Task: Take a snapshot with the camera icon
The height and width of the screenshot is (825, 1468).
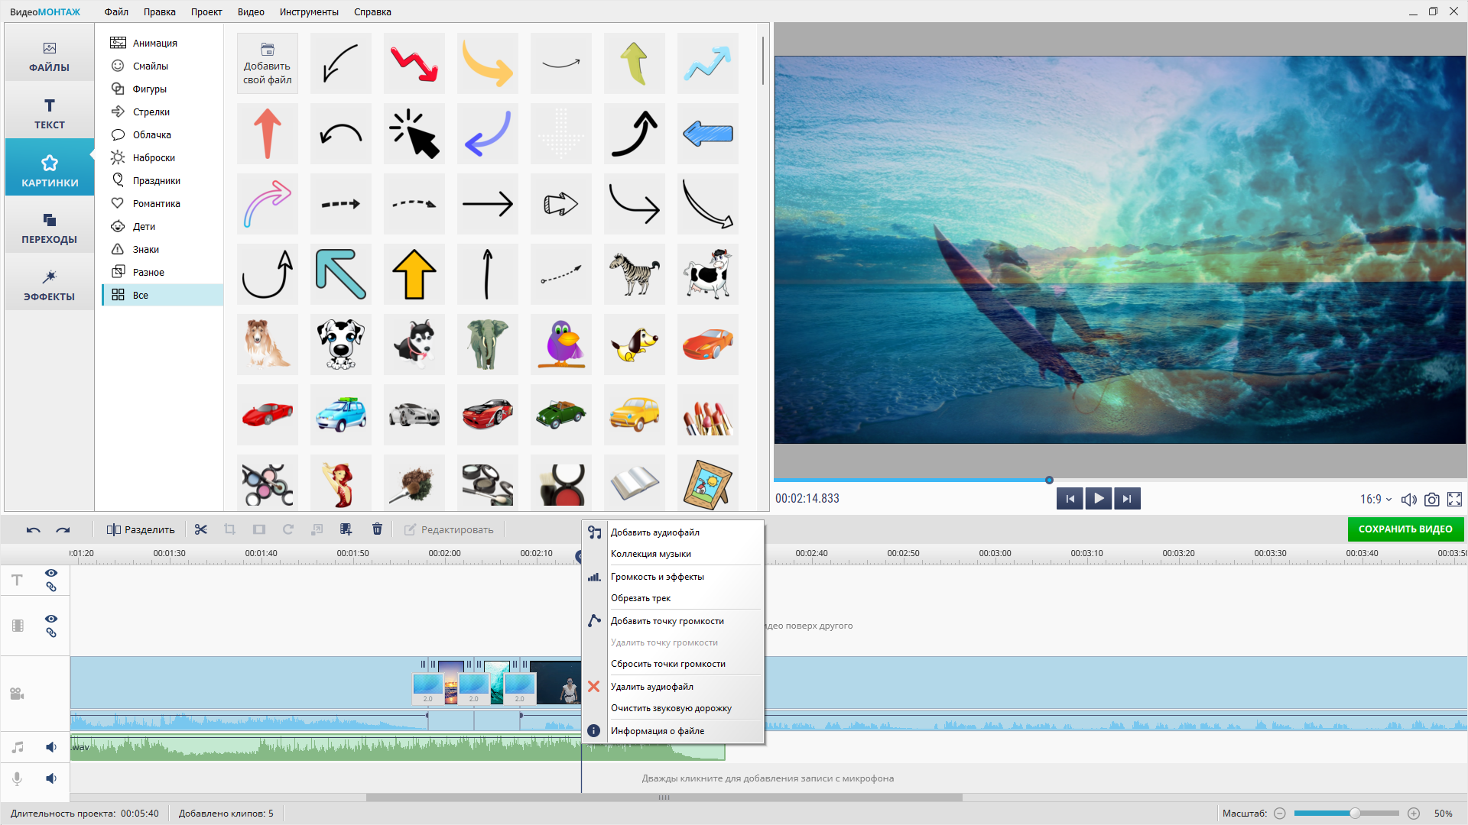Action: pyautogui.click(x=1431, y=500)
